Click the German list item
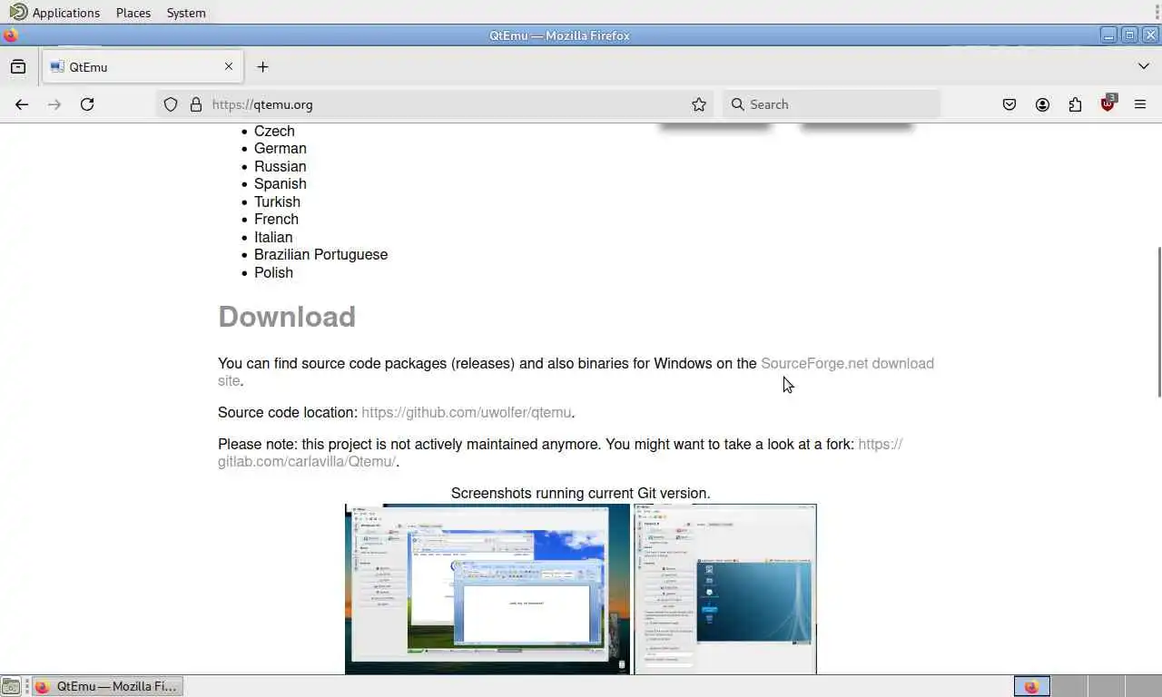The image size is (1162, 697). [x=281, y=148]
